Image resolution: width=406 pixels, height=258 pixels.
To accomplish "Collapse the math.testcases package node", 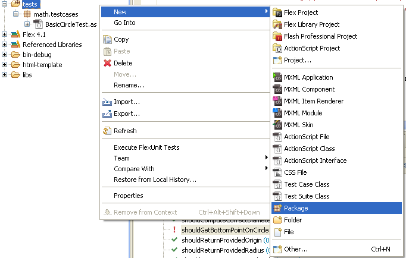I will pyautogui.click(x=15, y=14).
